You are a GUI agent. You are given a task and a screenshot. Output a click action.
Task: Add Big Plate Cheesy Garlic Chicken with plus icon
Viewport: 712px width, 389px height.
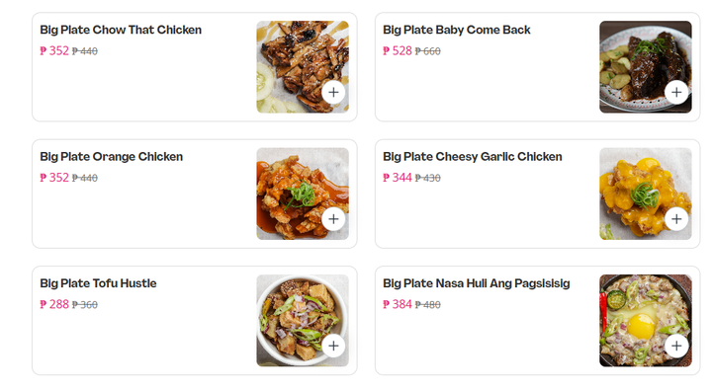pos(676,219)
